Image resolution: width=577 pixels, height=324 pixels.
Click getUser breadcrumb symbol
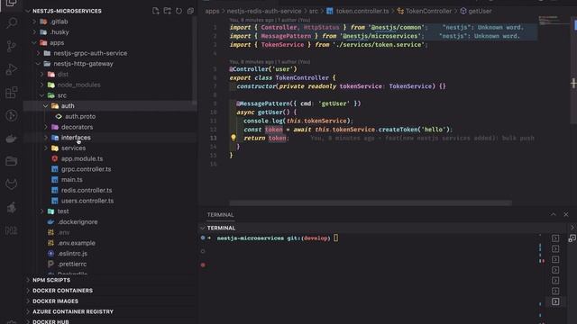click(x=480, y=11)
